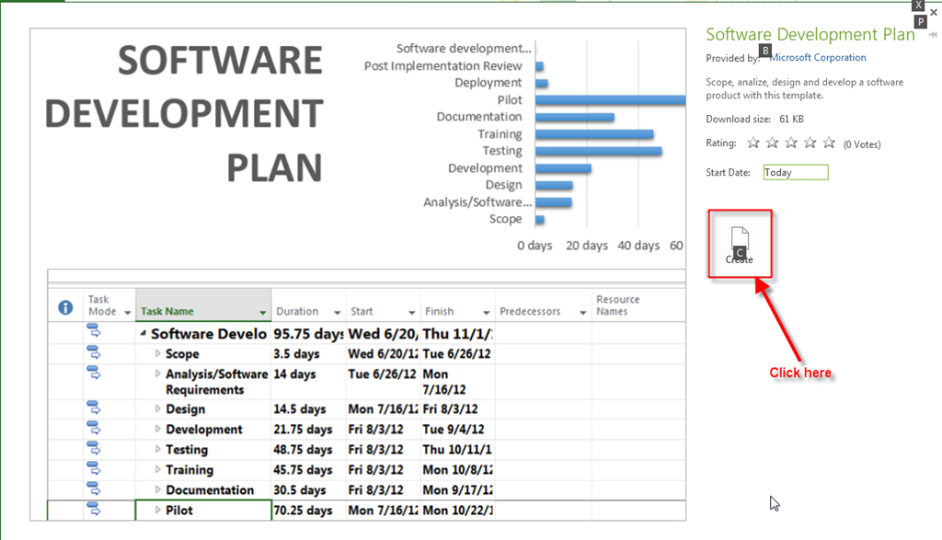The height and width of the screenshot is (540, 942).
Task: Click the task mode icon on the Pilot row
Action: tap(92, 508)
